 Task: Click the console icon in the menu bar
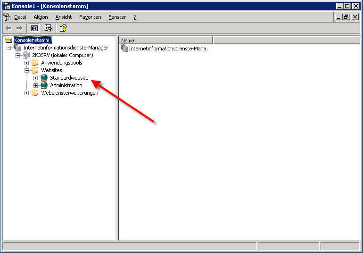coord(7,17)
